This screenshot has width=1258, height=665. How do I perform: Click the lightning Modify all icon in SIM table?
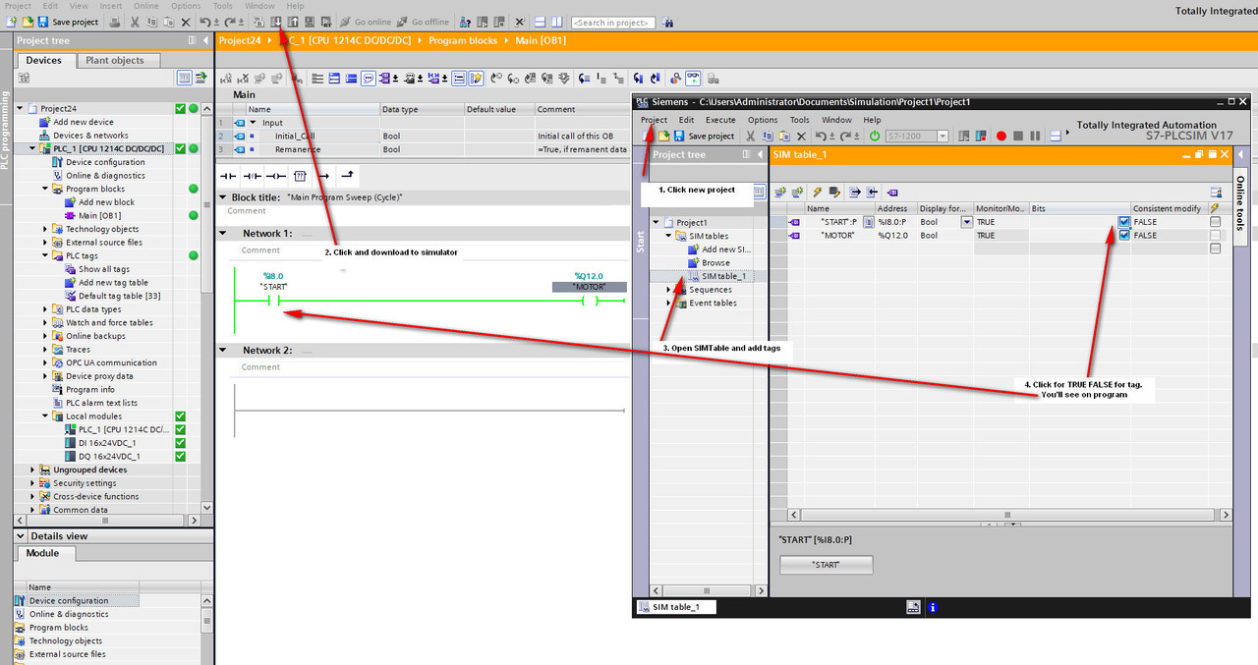(817, 192)
